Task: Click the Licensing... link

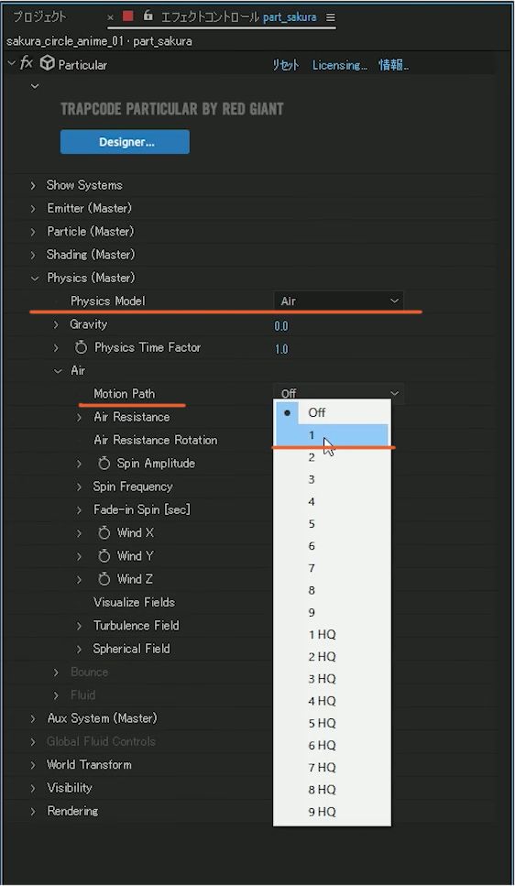Action: (x=340, y=65)
